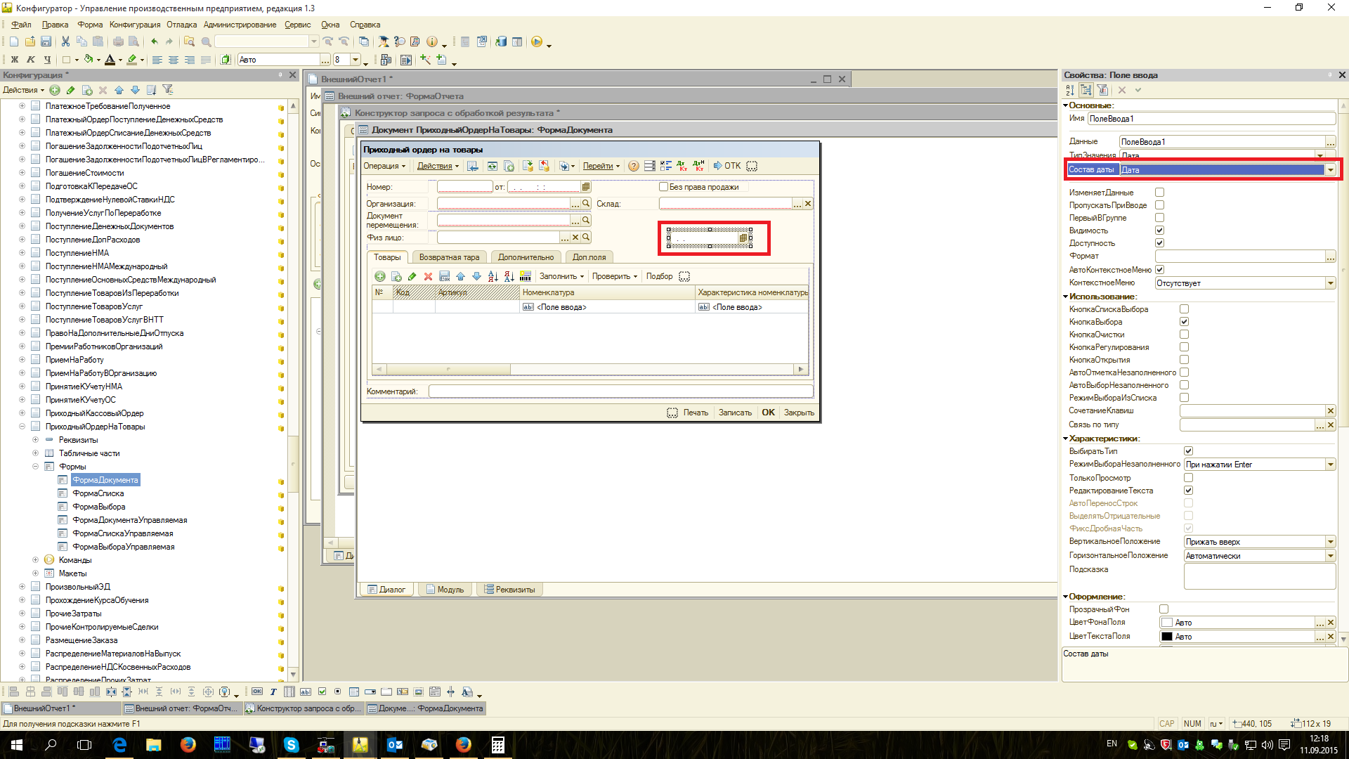1349x759 pixels.
Task: Click the ЦветТекстаПоля black swatch
Action: coord(1167,637)
